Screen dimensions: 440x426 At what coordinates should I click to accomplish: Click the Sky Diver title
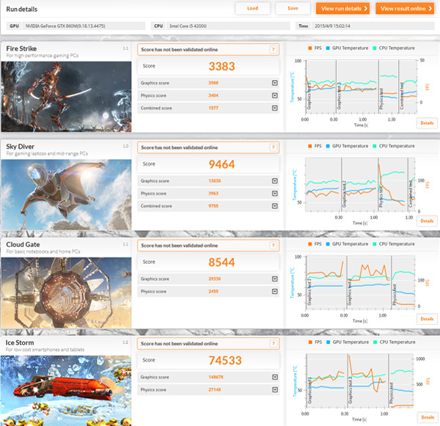tap(21, 146)
